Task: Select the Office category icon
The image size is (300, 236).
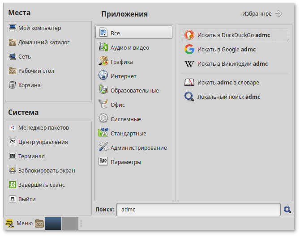Action: click(103, 105)
